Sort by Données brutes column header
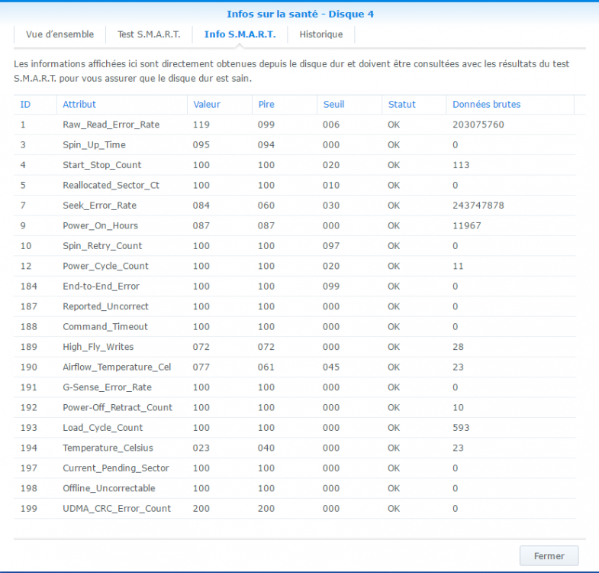The image size is (599, 573). click(x=486, y=105)
